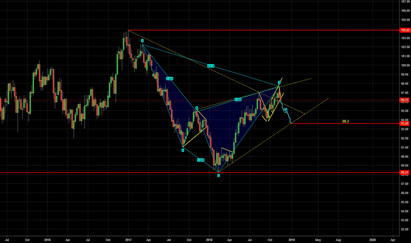The width and height of the screenshot is (411, 243).
Task: Select the X point label of the pattern
Action: point(142,41)
